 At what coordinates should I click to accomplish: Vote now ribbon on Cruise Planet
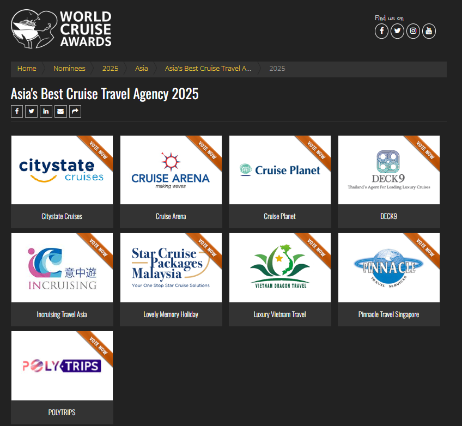[316, 149]
